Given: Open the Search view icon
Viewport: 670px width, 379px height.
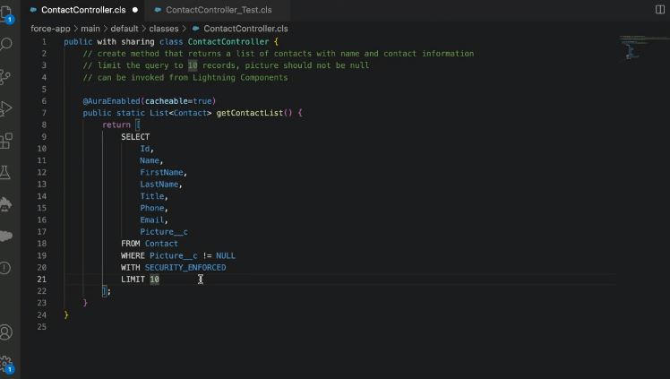Looking at the screenshot, I should 6,44.
